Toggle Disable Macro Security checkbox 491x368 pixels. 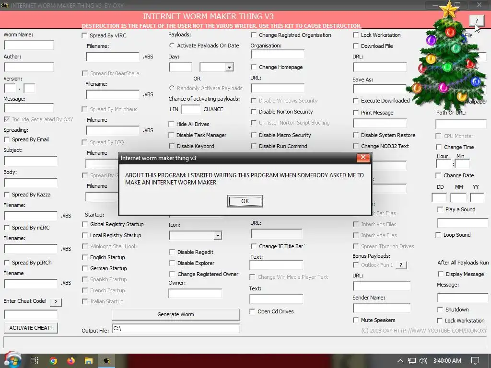tap(254, 135)
